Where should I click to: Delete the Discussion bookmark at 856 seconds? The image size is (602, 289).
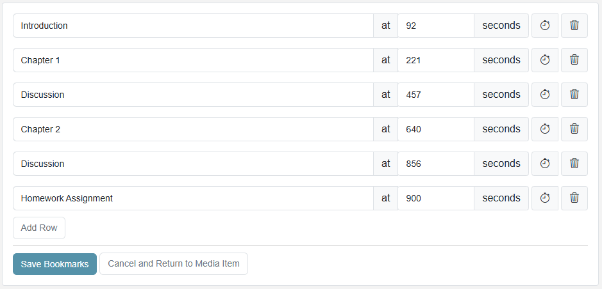pos(574,164)
